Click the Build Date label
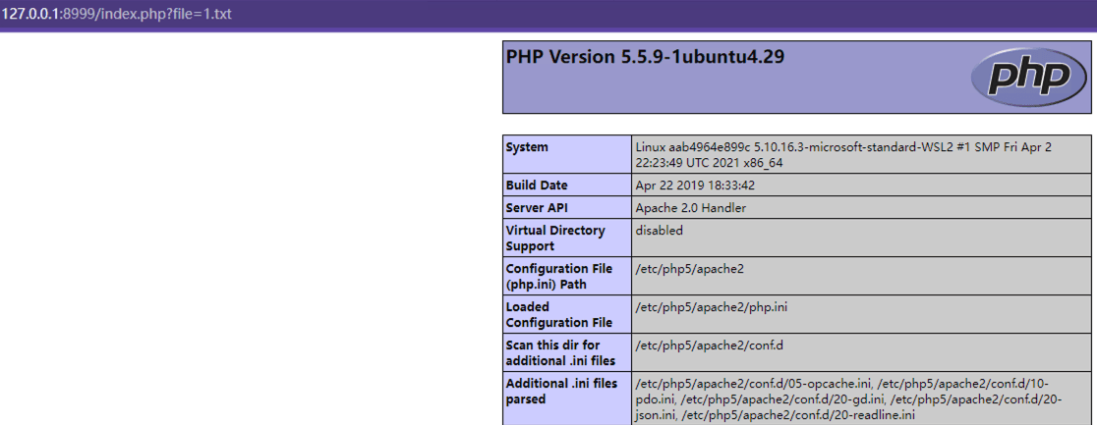1097x425 pixels. click(x=537, y=186)
